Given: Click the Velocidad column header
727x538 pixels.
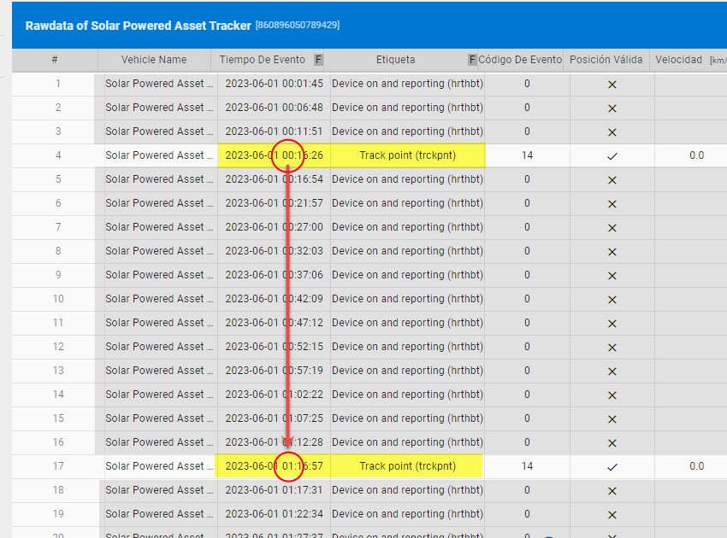Looking at the screenshot, I should pos(678,60).
